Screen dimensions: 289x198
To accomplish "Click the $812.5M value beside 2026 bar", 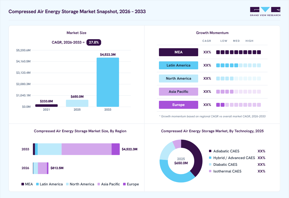I will pos(57,168).
